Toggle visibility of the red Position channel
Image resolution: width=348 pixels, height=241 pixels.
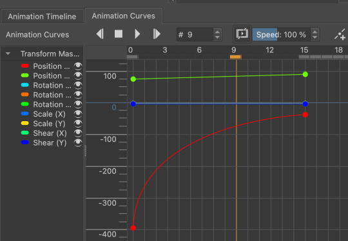[78, 66]
